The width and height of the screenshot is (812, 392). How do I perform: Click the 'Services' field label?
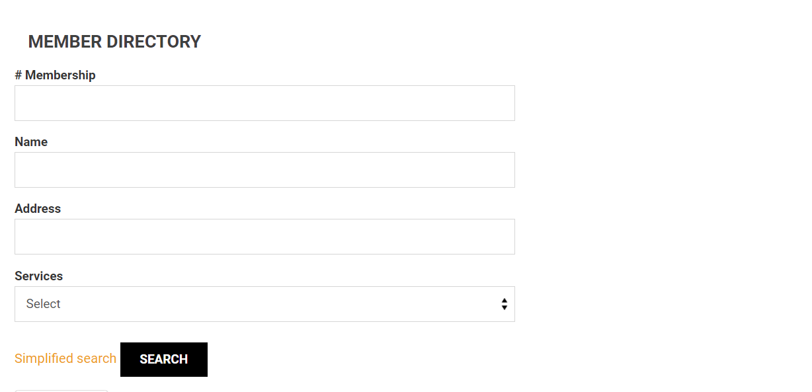[39, 276]
